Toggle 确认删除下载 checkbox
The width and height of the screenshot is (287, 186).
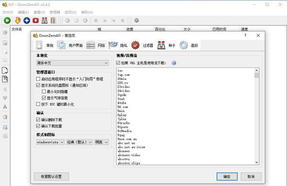(38, 120)
